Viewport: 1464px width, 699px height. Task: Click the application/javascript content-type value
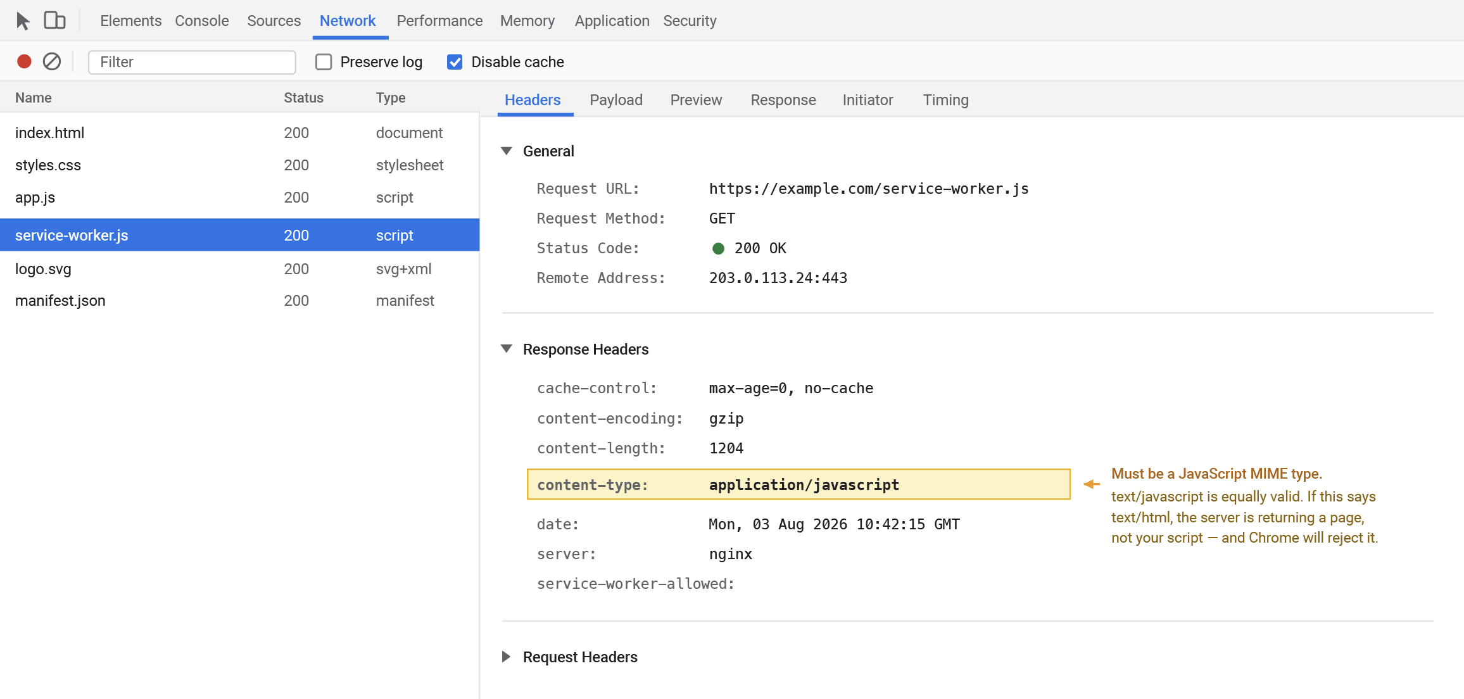pos(804,485)
